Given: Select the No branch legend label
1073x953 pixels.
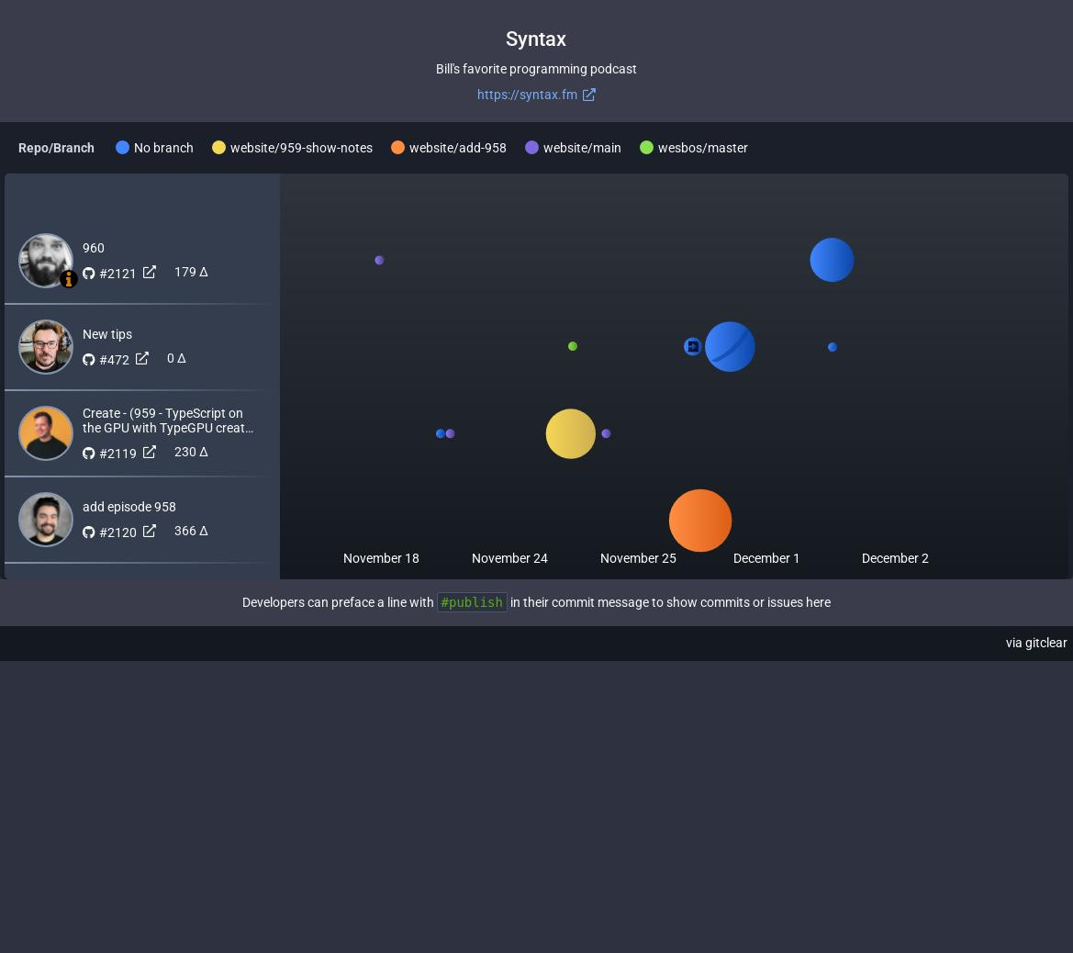Looking at the screenshot, I should [x=163, y=148].
